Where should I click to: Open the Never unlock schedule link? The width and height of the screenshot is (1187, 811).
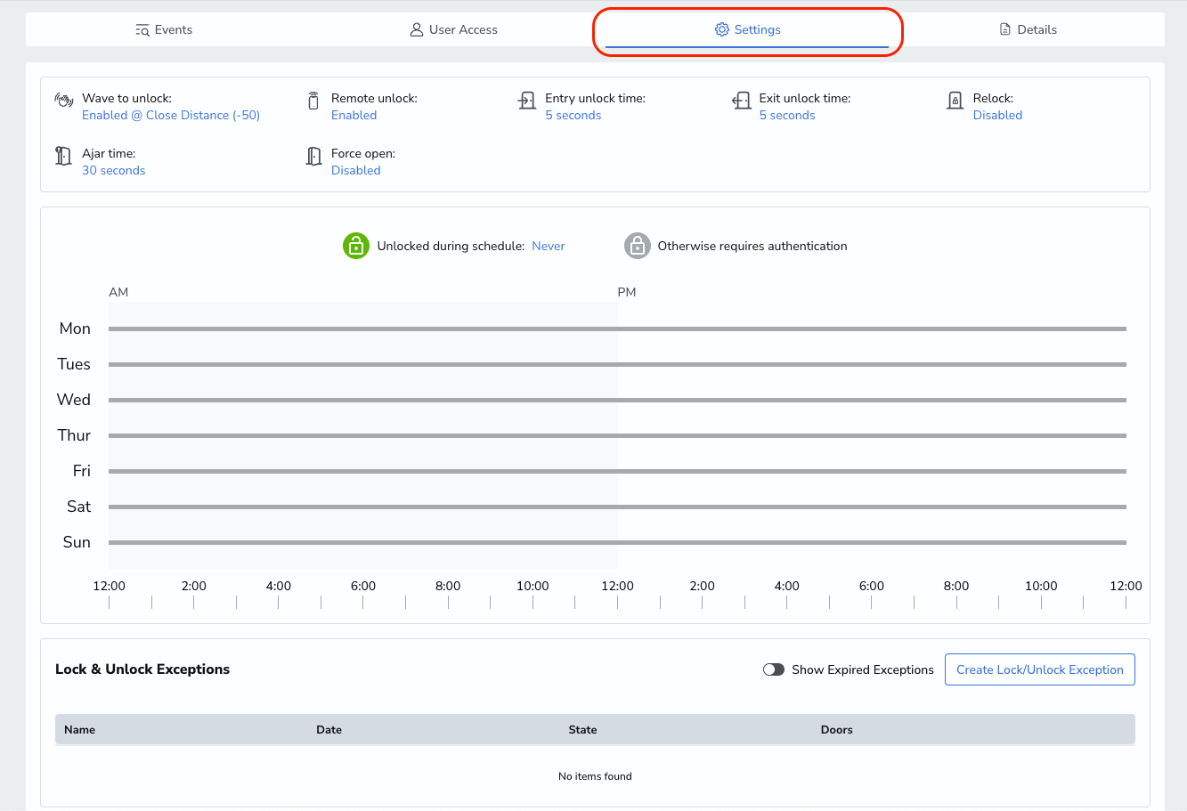click(x=549, y=246)
